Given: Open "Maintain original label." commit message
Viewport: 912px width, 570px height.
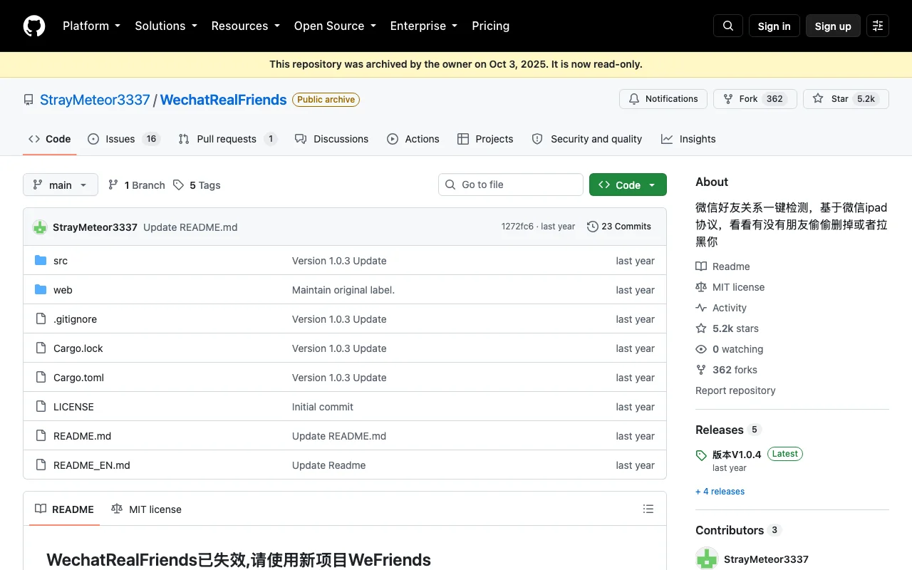Looking at the screenshot, I should tap(343, 290).
